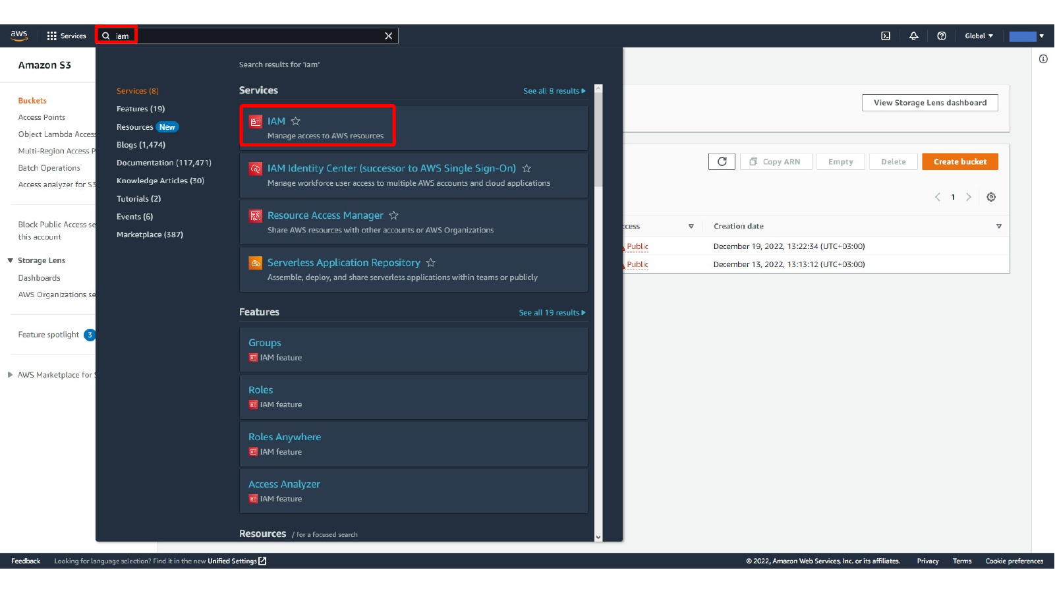See all 19 features results
Image resolution: width=1055 pixels, height=593 pixels.
pos(552,312)
